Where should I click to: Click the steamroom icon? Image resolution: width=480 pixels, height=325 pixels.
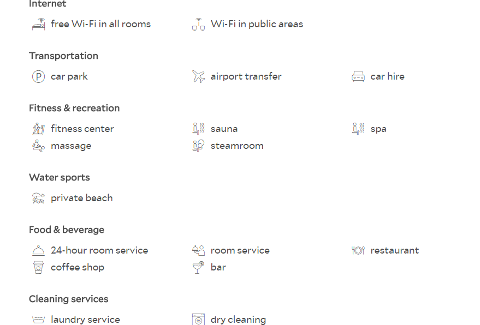click(198, 146)
